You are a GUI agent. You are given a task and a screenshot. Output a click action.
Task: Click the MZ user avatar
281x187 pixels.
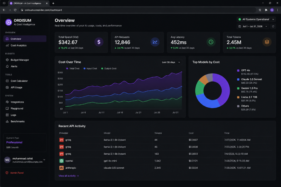(x=7, y=160)
